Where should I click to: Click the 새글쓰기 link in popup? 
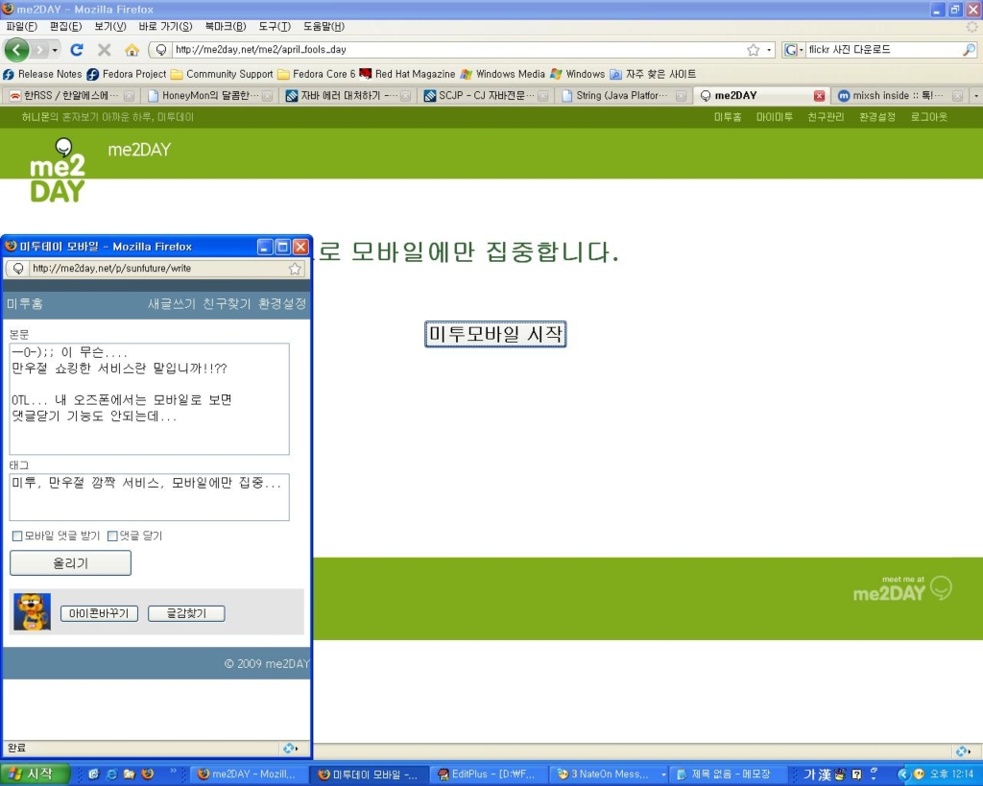171,304
